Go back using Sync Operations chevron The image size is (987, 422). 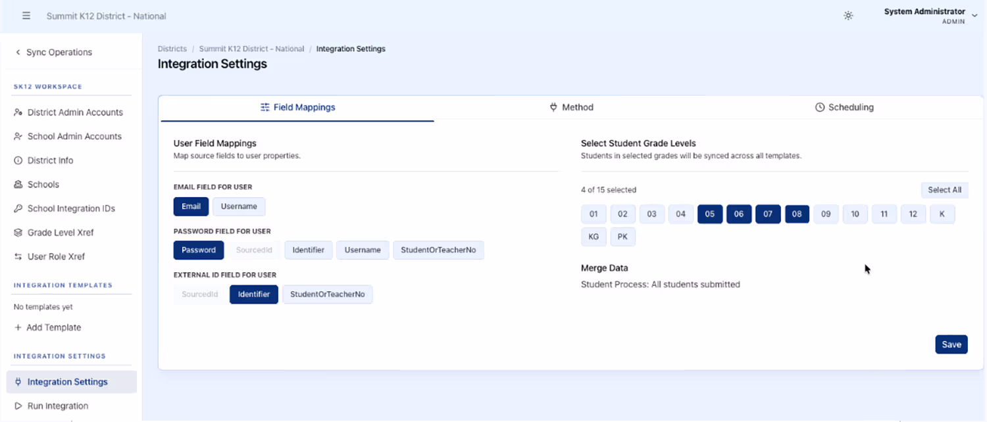18,52
